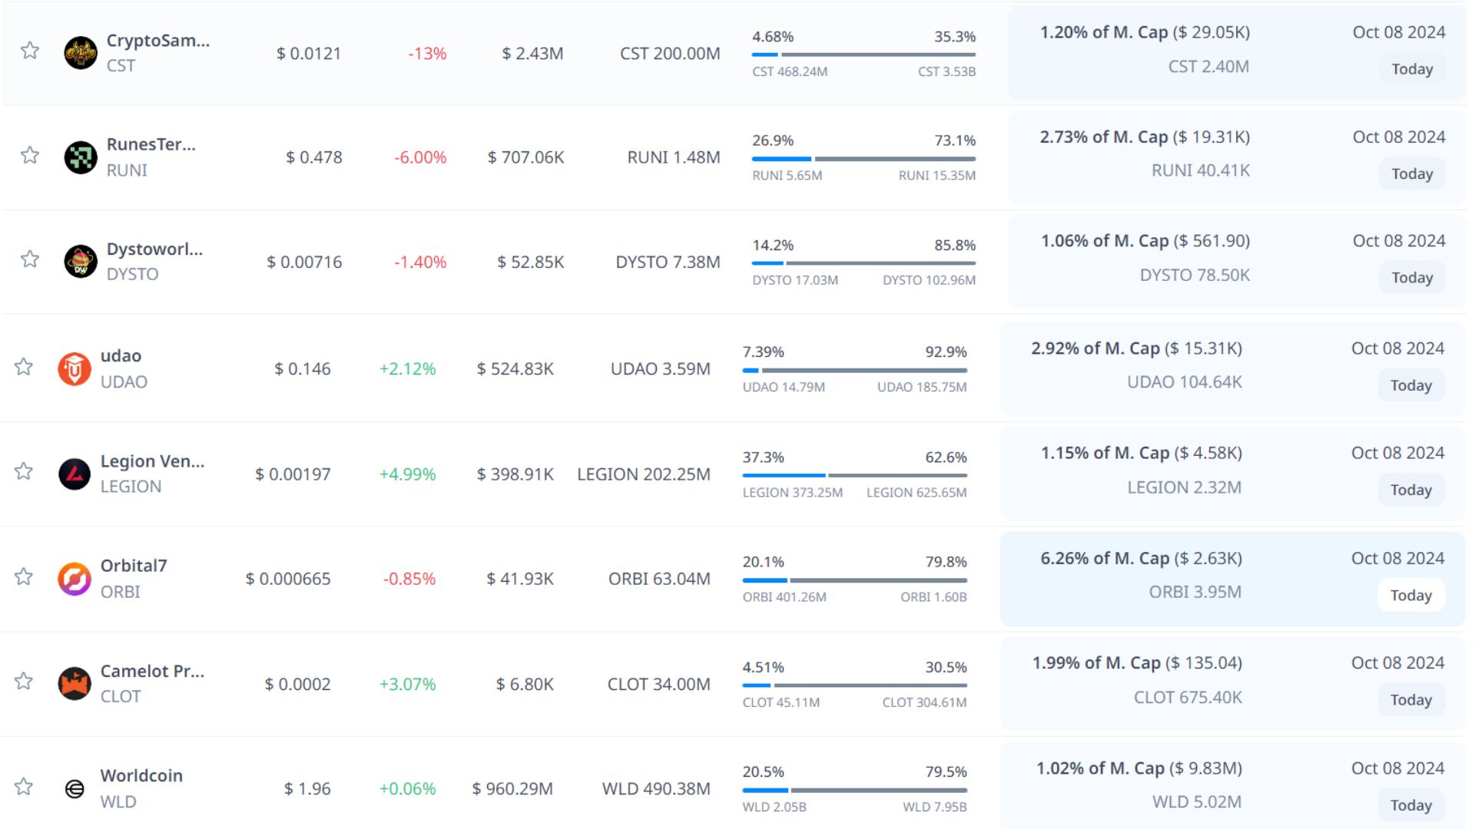Click the RunesTerminal RUNI logo icon

81,157
